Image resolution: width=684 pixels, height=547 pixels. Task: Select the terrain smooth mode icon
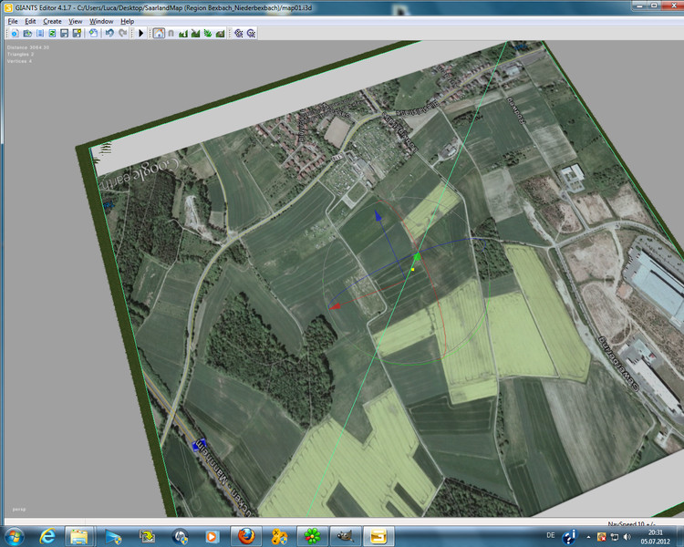pyautogui.click(x=195, y=33)
